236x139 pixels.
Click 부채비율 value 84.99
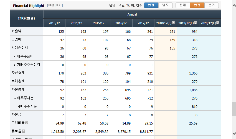pyautogui.click(x=60, y=123)
